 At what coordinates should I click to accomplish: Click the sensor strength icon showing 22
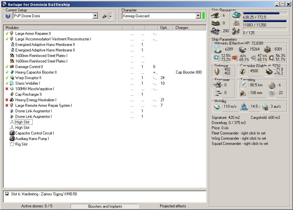[272, 93]
